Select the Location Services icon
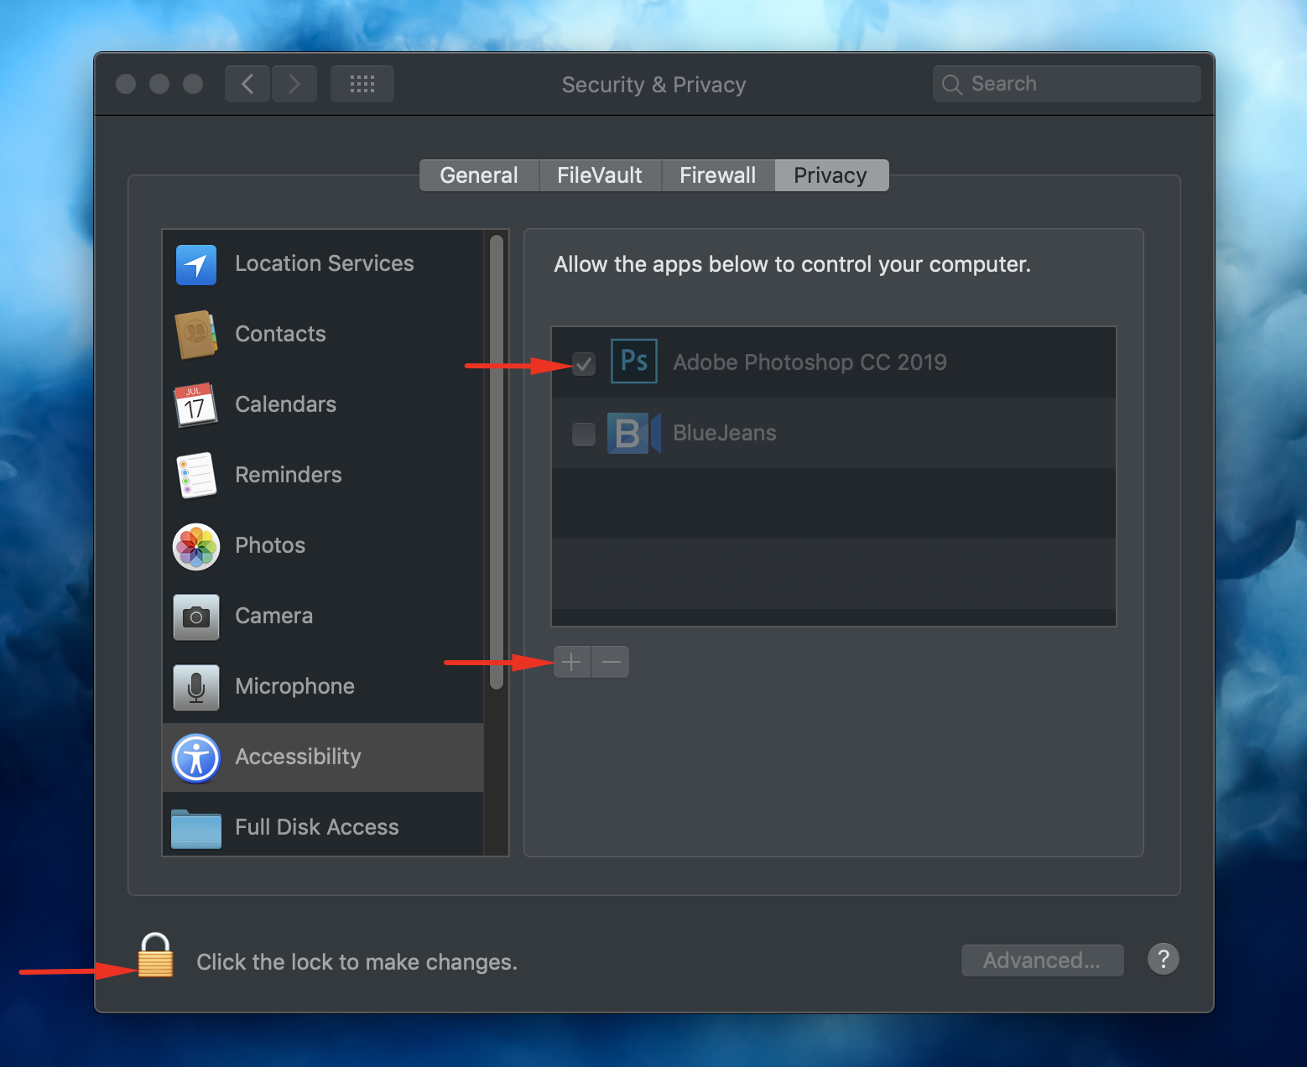 (x=195, y=264)
